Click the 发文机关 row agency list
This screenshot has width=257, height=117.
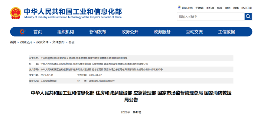84,58
